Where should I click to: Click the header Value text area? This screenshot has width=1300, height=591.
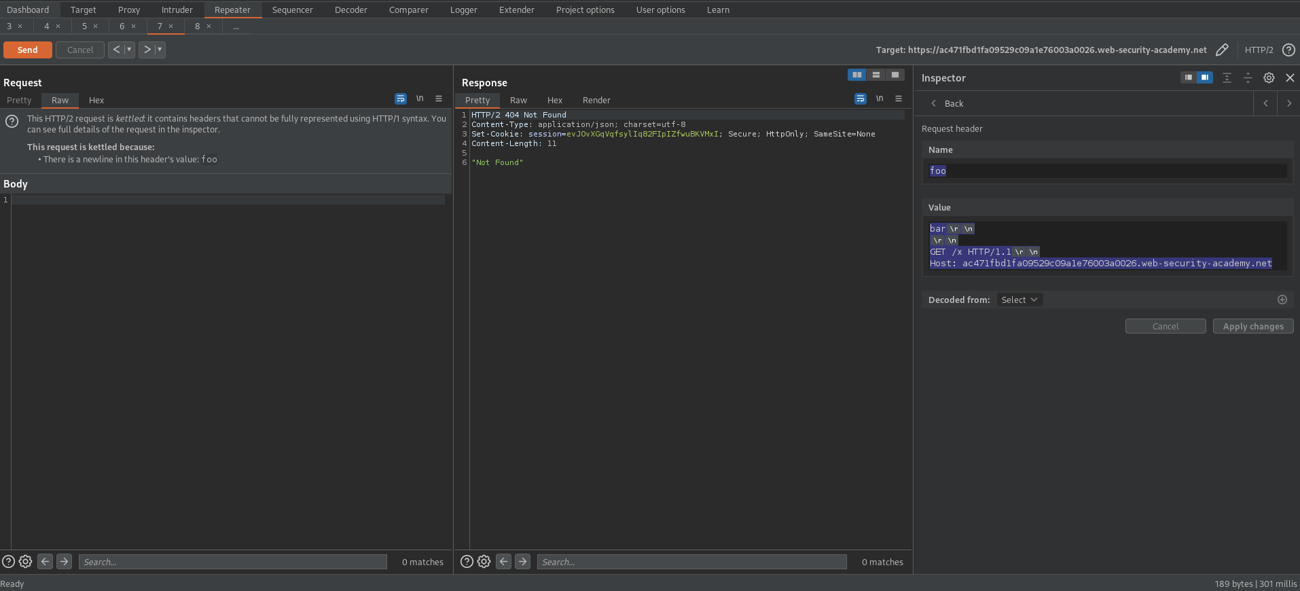coord(1107,246)
